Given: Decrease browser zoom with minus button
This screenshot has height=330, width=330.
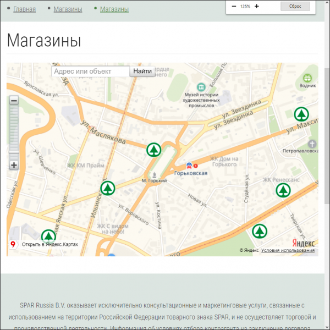Looking at the screenshot, I should point(234,6).
